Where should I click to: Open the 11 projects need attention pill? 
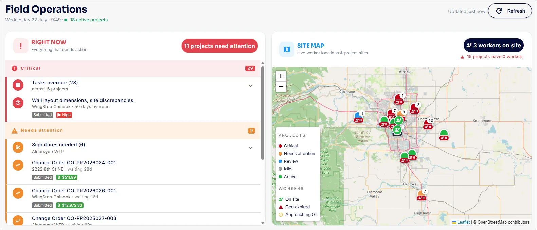tap(220, 46)
